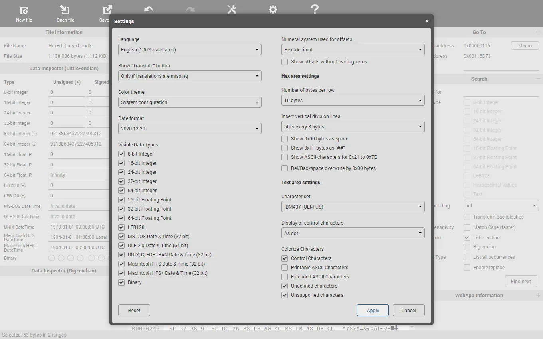543x339 pixels.
Task: Uncheck Binary in Visible Data Types
Action: coord(121,282)
